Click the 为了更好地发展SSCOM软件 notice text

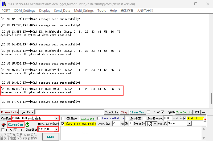click(x=18, y=135)
